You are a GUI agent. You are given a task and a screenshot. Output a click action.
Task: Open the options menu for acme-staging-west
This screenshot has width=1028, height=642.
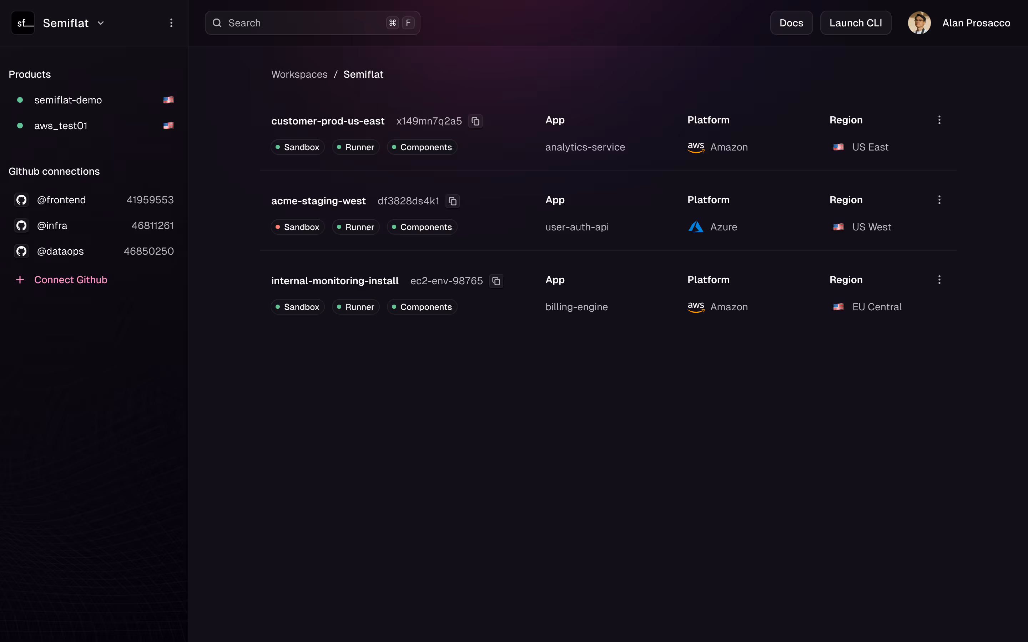(x=939, y=200)
